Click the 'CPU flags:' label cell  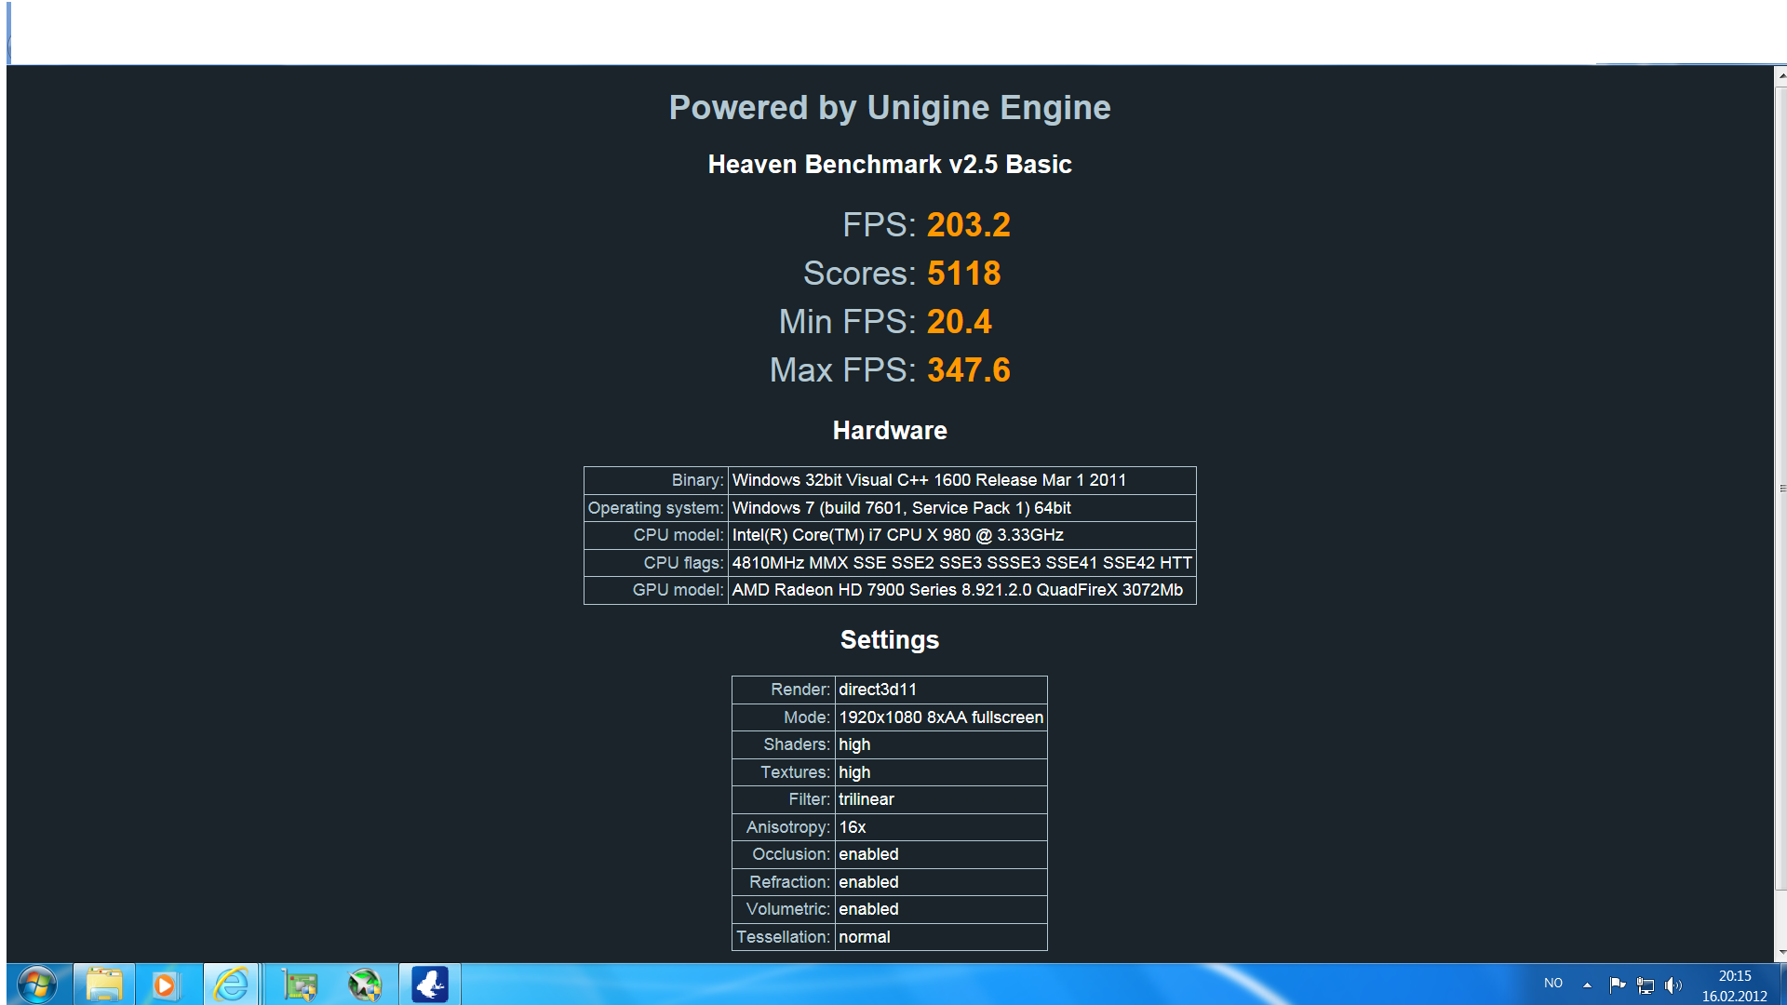(656, 563)
